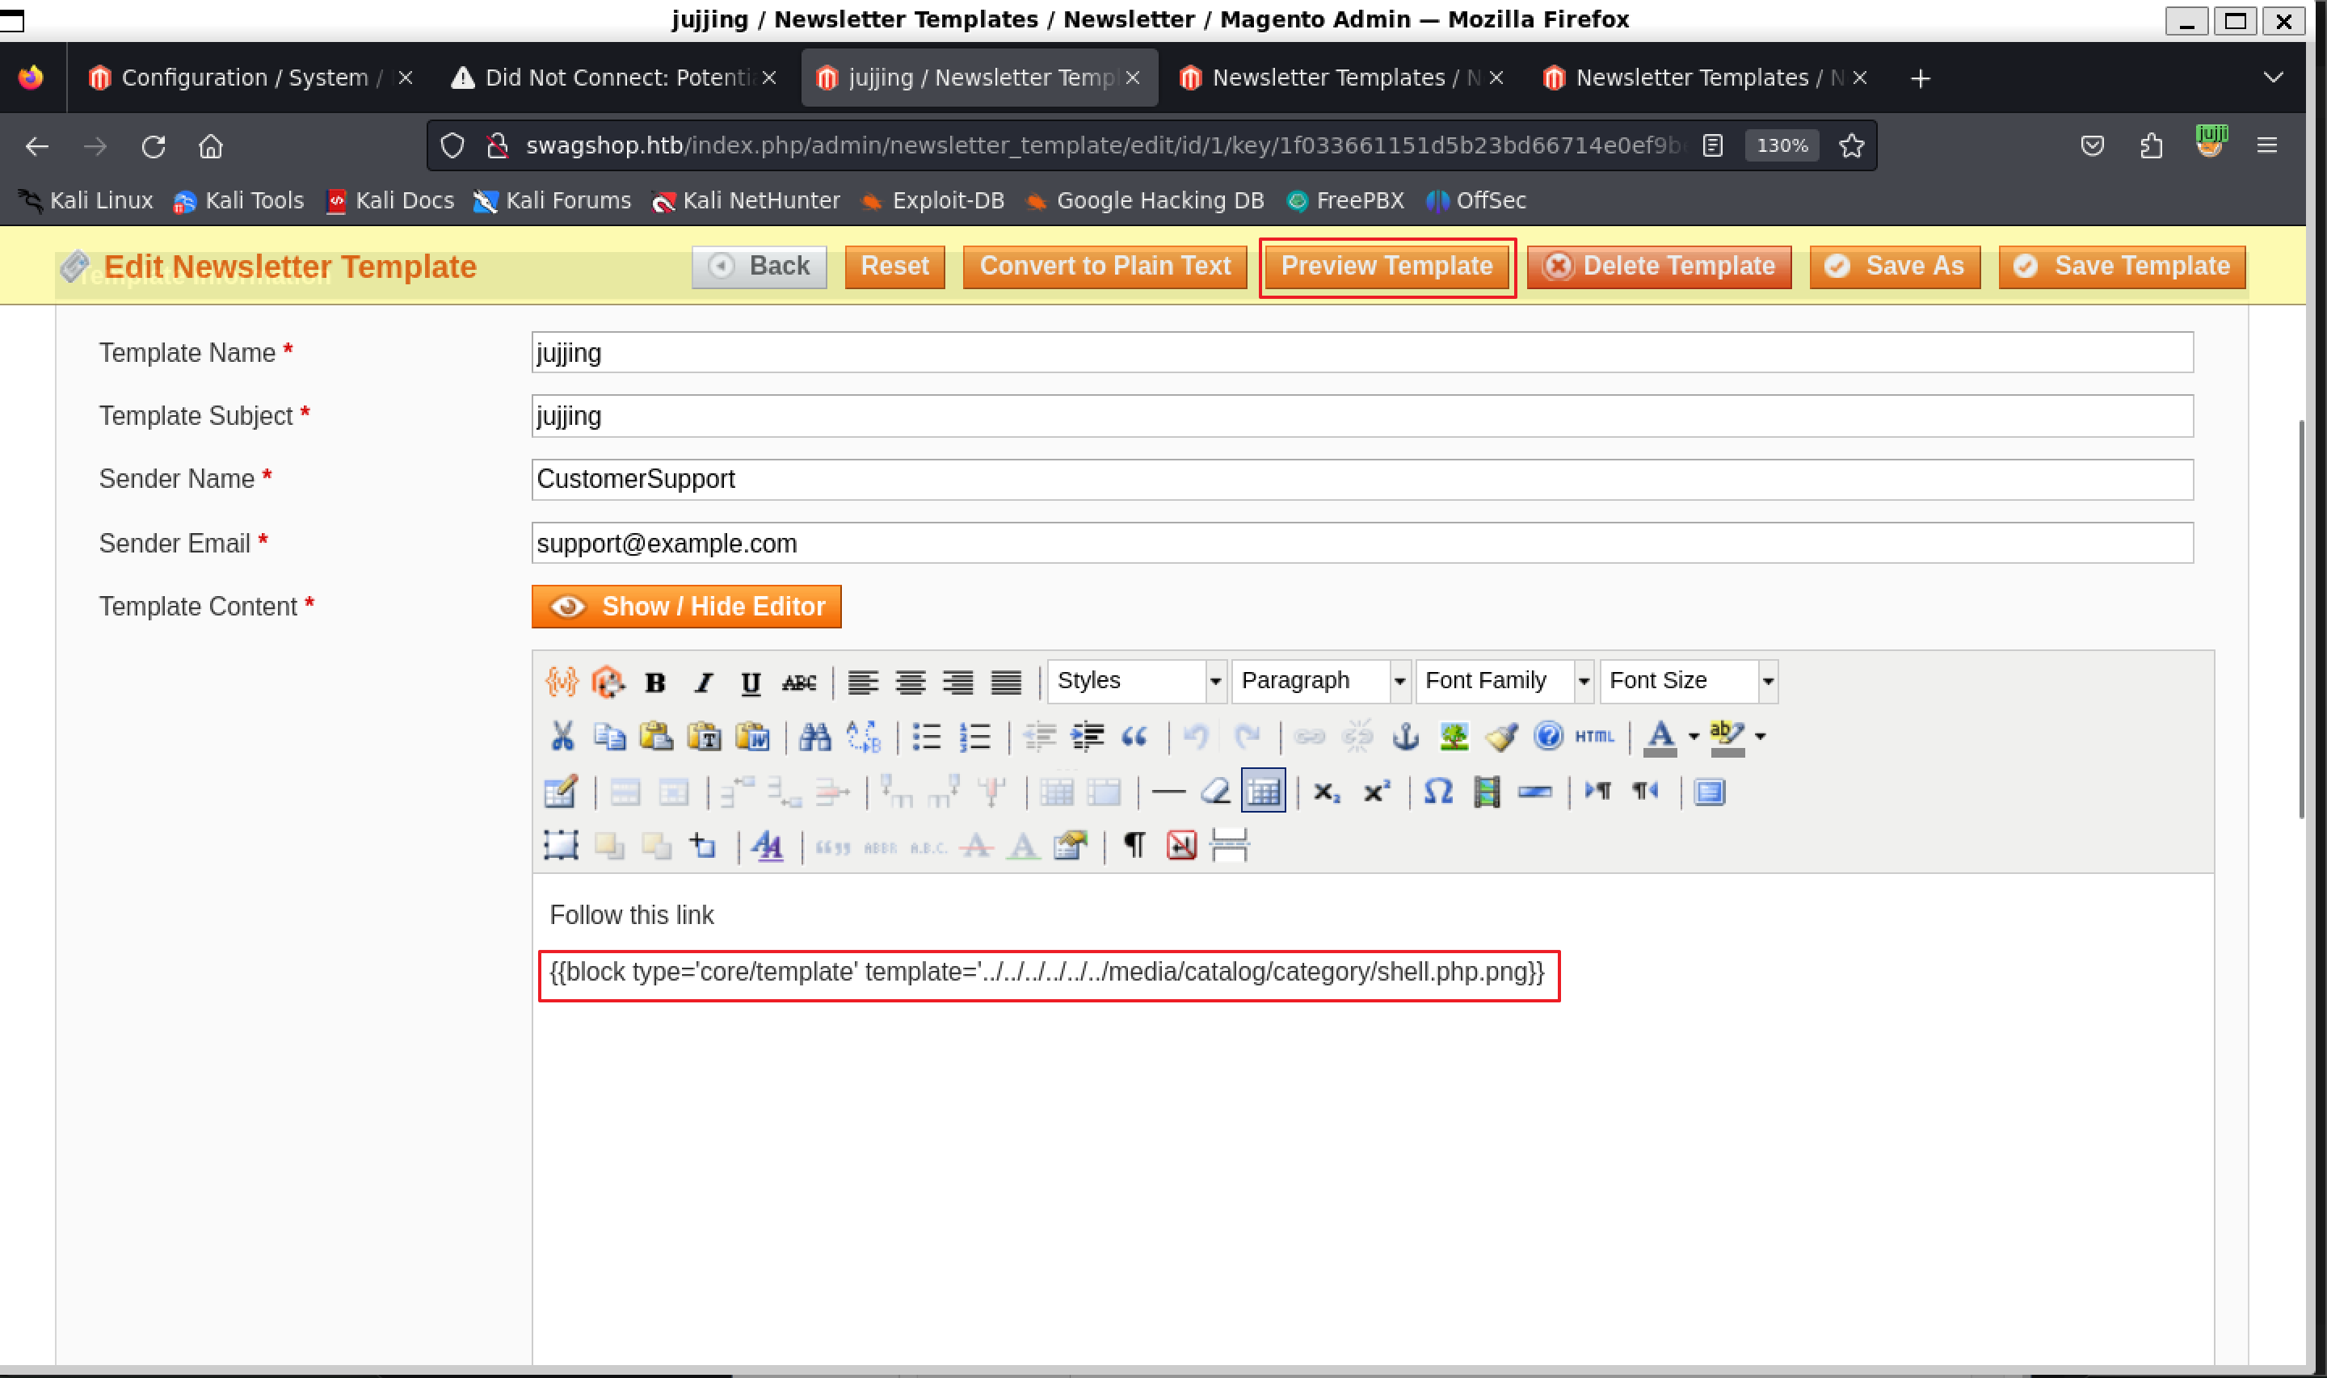Click the Template Subject input field
The height and width of the screenshot is (1378, 2327).
[1361, 416]
